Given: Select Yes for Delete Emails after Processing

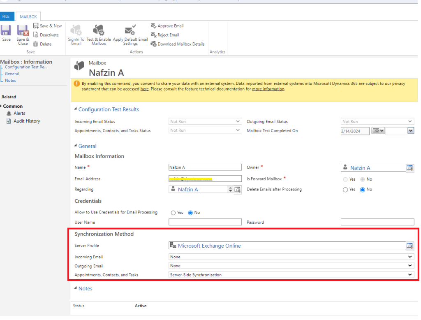Looking at the screenshot, I should coord(345,190).
